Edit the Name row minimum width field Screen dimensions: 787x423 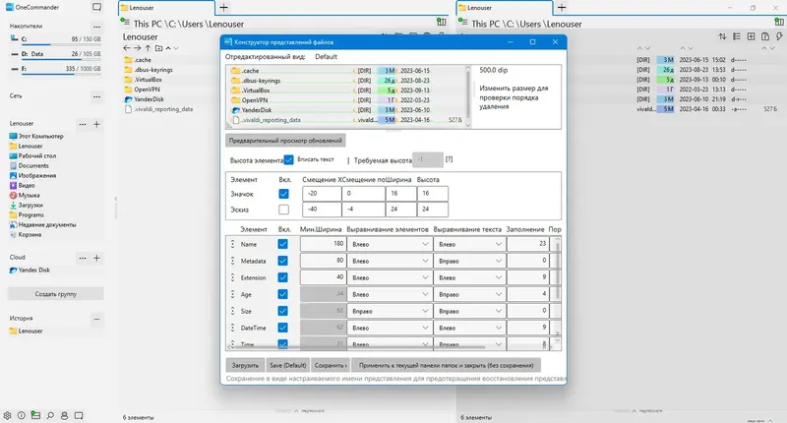(324, 244)
